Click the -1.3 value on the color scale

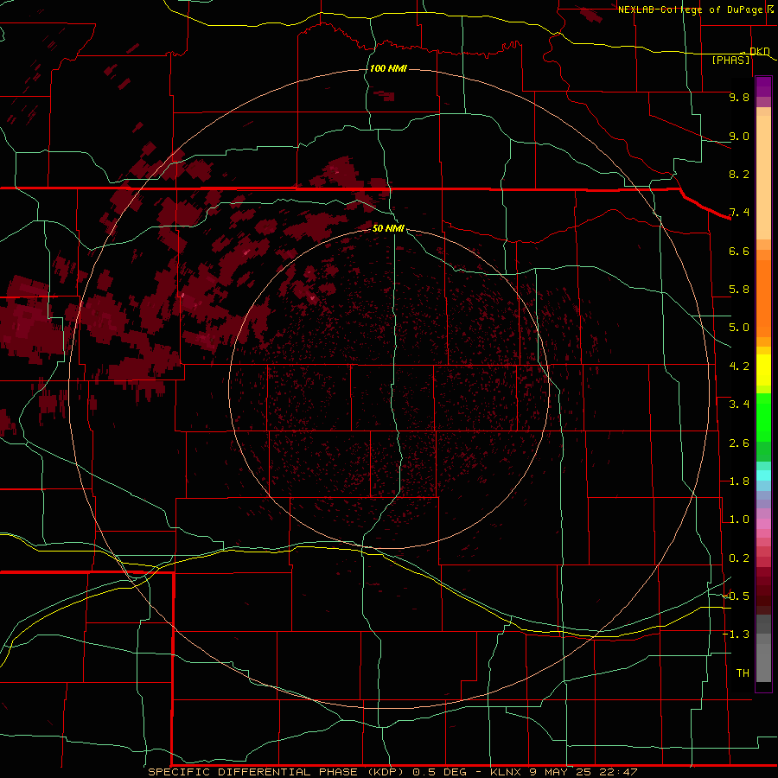[736, 635]
